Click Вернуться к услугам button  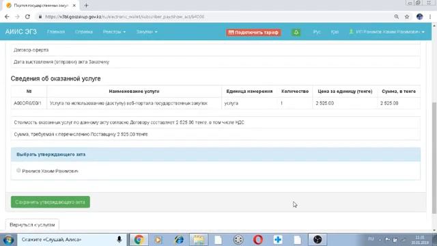[x=32, y=225]
